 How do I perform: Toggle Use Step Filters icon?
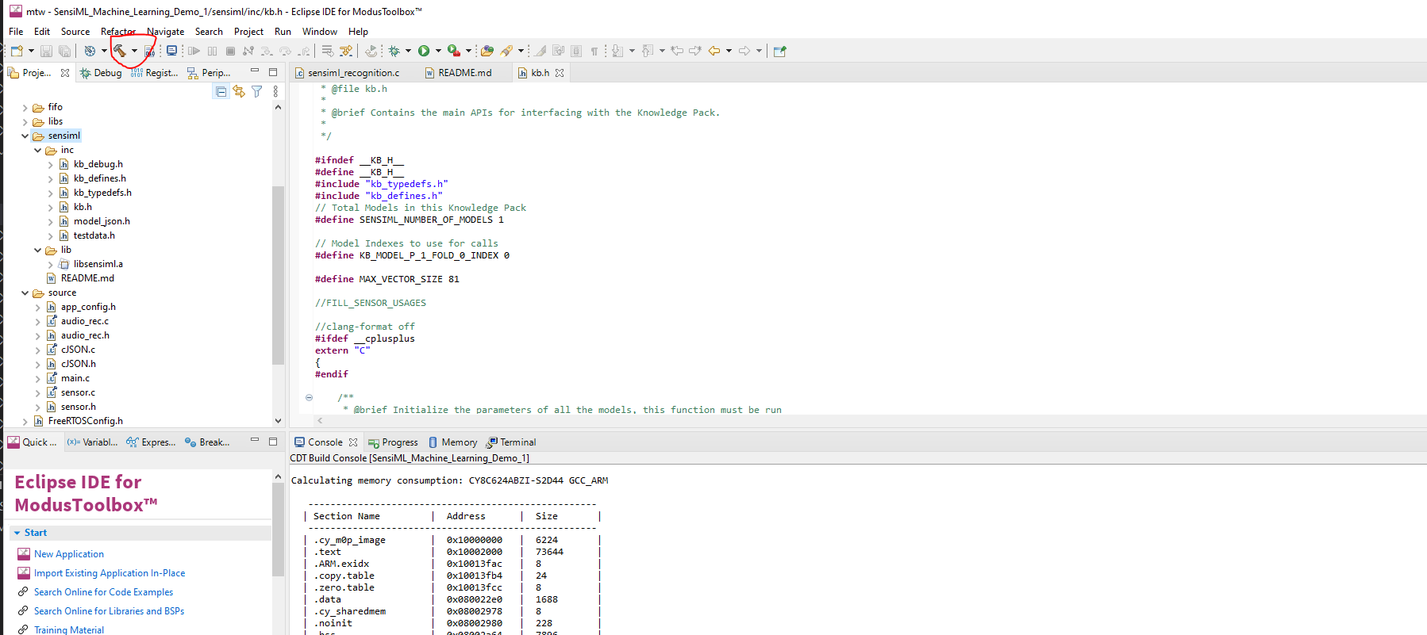pyautogui.click(x=345, y=51)
